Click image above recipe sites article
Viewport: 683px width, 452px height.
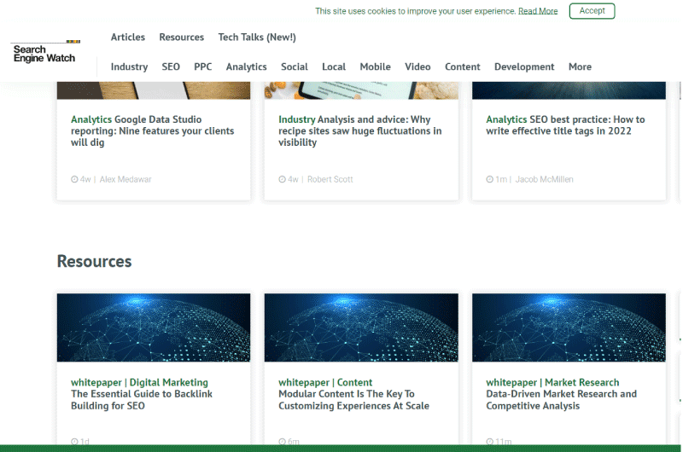click(x=361, y=90)
